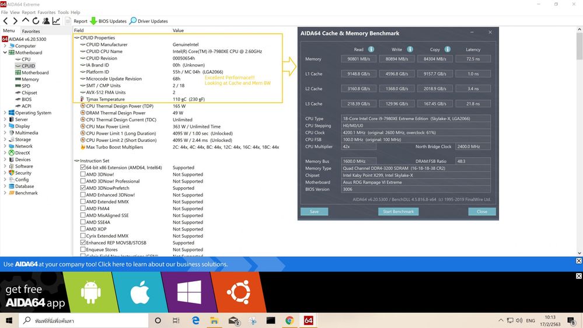
Task: Switch to the Menu tab in the sidebar
Action: [x=9, y=31]
